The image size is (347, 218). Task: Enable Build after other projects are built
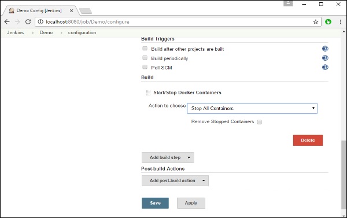[x=145, y=49]
